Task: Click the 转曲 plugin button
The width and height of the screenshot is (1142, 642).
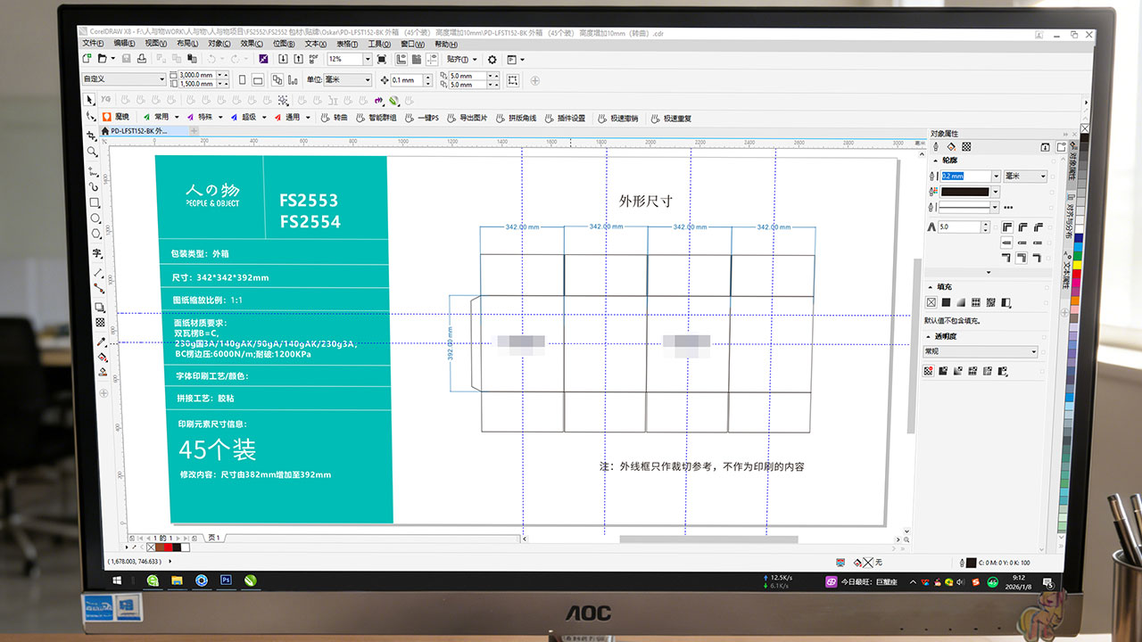Action: coord(334,118)
